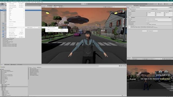Screen dimensions: 173x97
Task: Choose Align With View menu entry
Action: (x=16, y=34)
